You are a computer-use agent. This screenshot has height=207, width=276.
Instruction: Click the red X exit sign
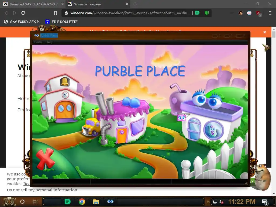pyautogui.click(x=45, y=159)
